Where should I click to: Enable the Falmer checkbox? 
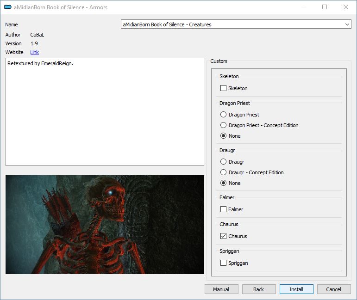point(223,209)
